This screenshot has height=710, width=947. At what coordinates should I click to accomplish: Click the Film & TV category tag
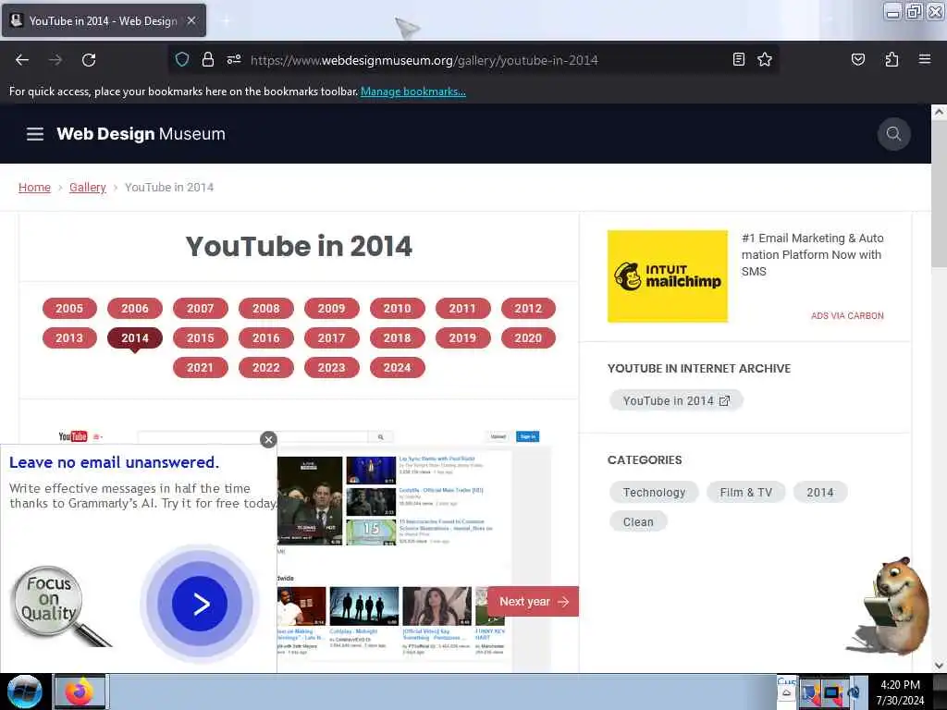click(746, 493)
